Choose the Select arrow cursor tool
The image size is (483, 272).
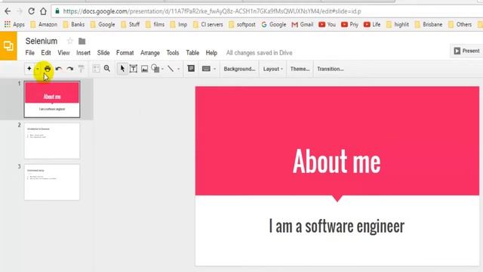click(122, 69)
